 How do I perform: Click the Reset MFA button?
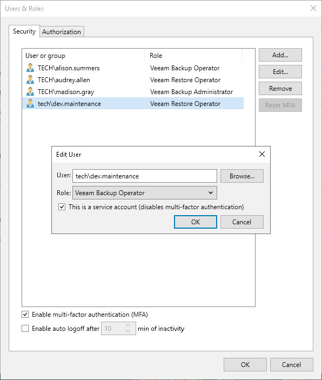(280, 105)
